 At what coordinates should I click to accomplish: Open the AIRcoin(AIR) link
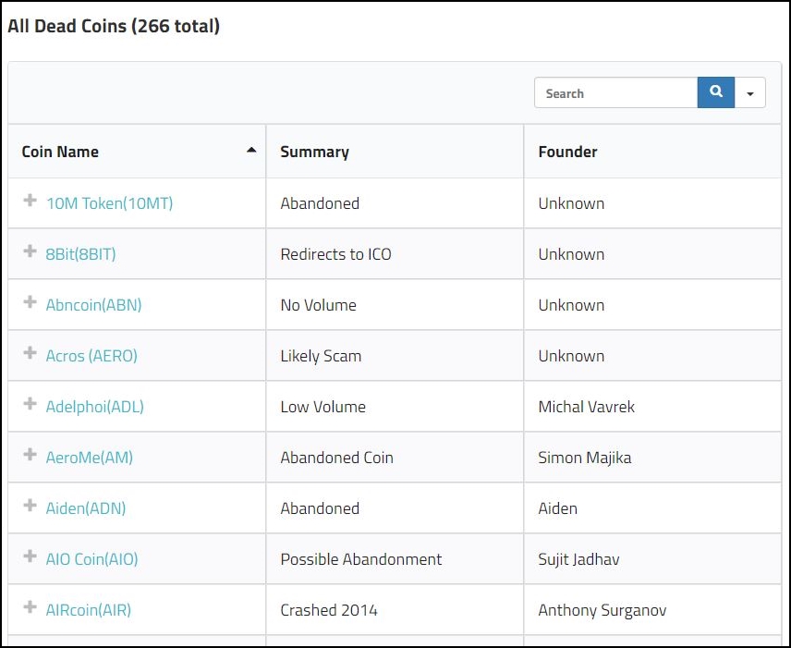click(x=88, y=610)
